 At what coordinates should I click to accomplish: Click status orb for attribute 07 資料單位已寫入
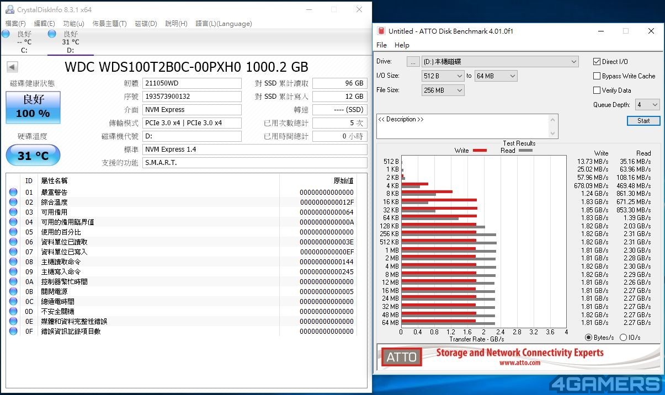[x=13, y=252]
